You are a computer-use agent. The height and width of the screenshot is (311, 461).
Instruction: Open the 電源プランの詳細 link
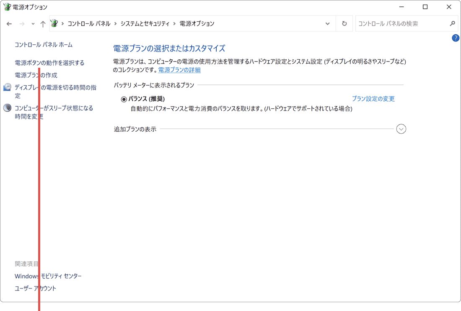[x=179, y=70]
